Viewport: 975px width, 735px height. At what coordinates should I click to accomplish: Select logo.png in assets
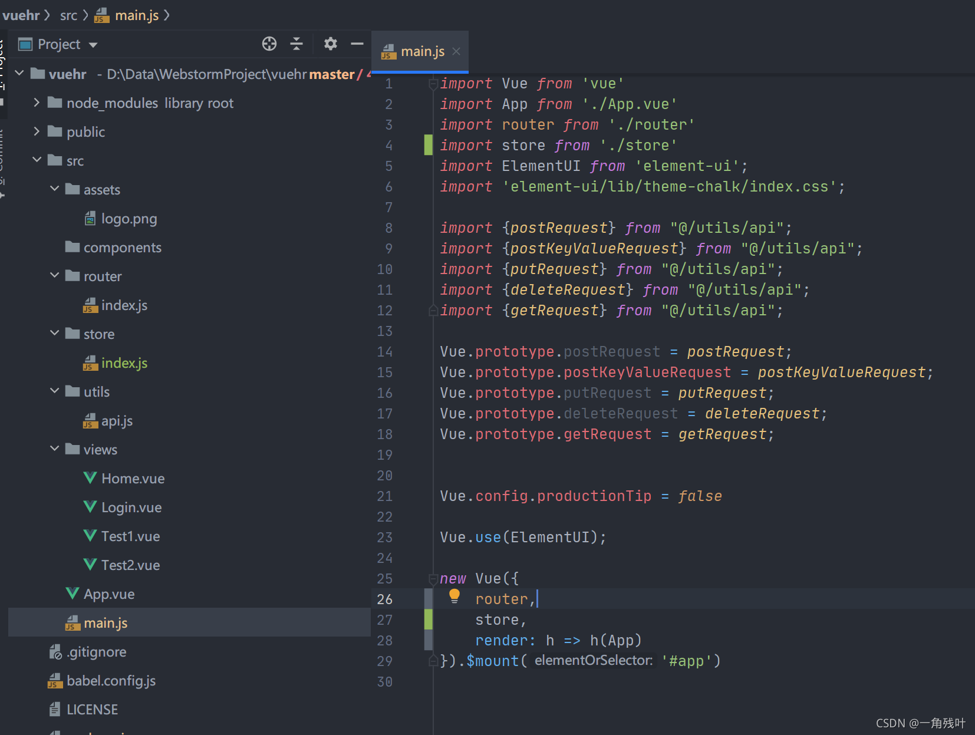click(129, 219)
